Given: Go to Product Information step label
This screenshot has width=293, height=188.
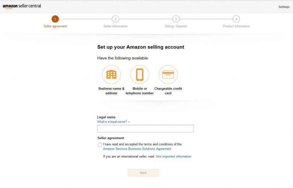Looking at the screenshot, I should click(x=236, y=26).
